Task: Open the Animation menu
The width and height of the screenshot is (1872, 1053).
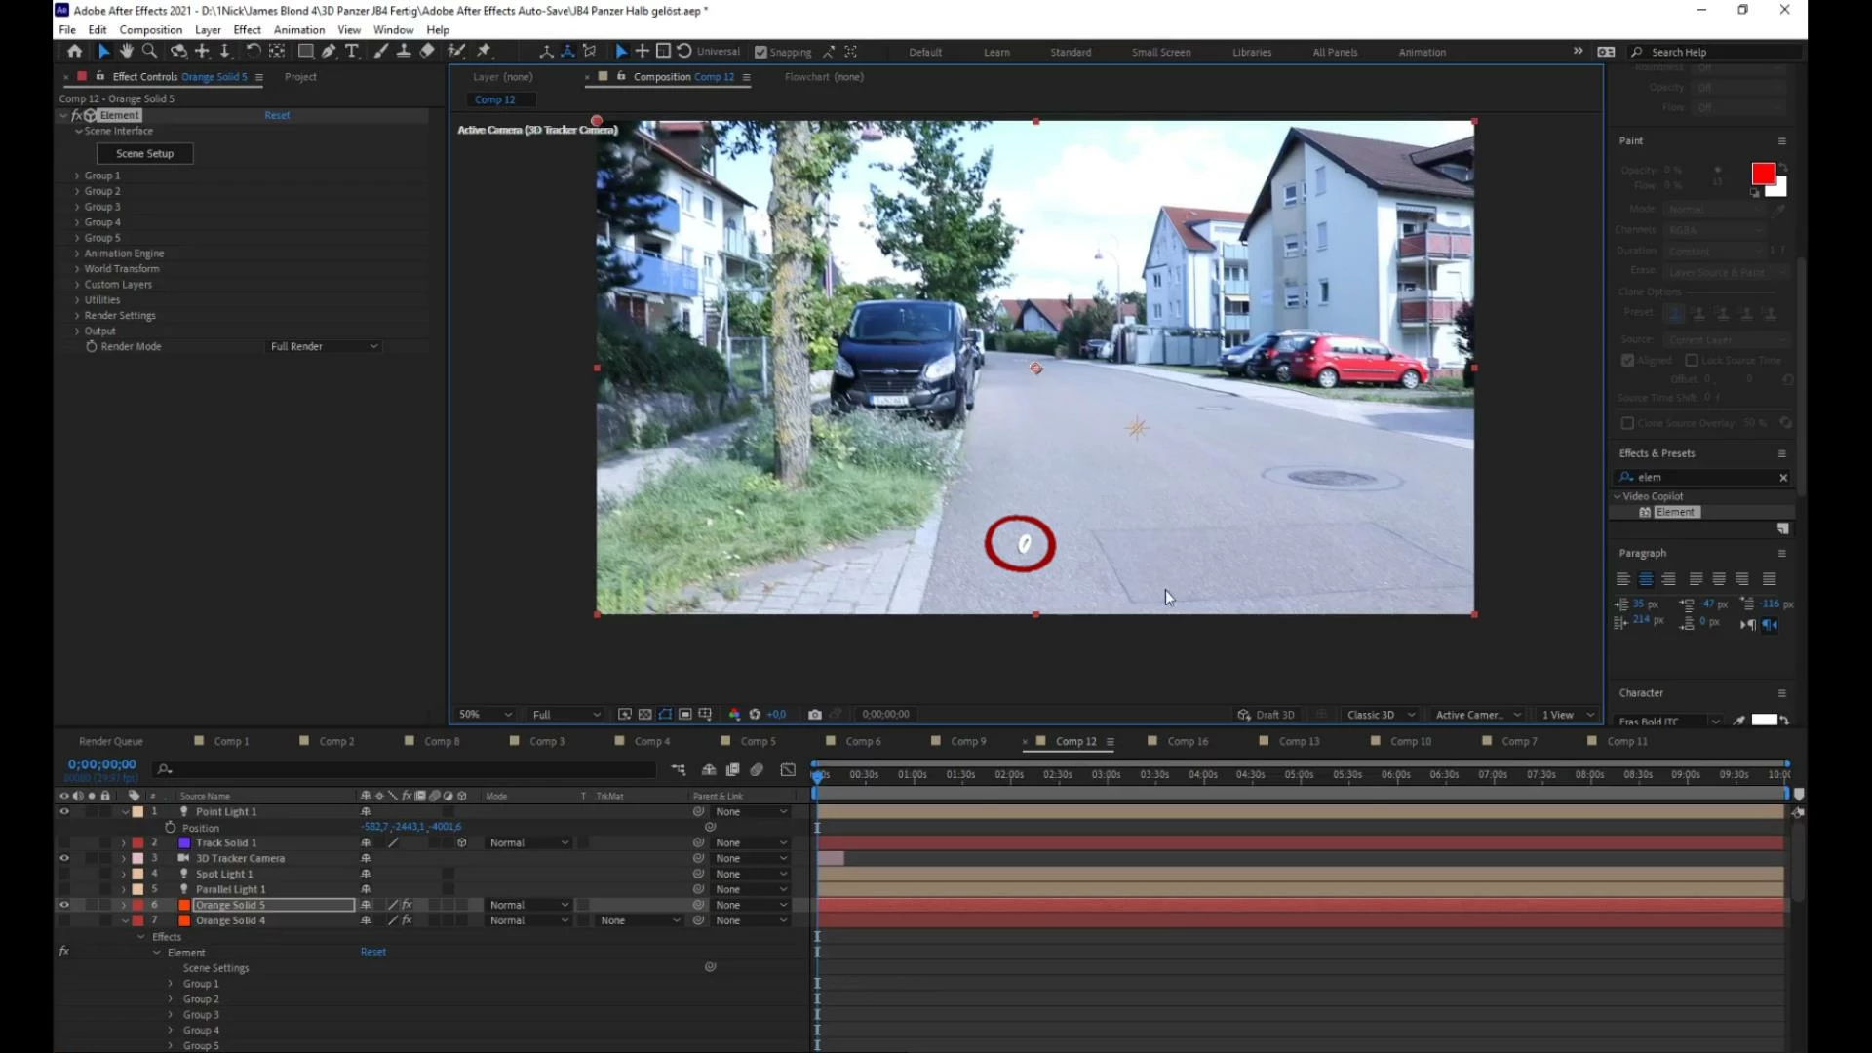Action: pos(298,29)
